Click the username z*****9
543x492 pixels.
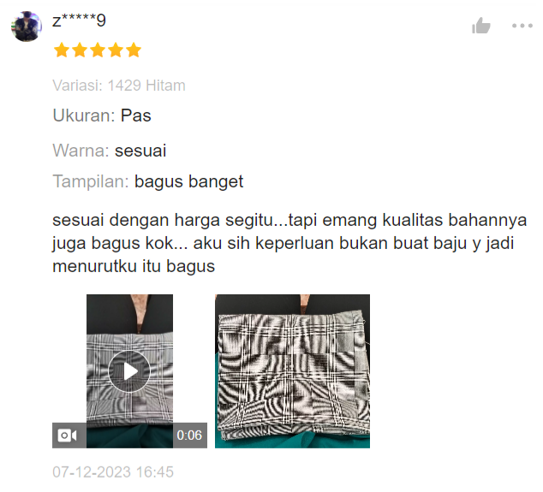pyautogui.click(x=79, y=21)
